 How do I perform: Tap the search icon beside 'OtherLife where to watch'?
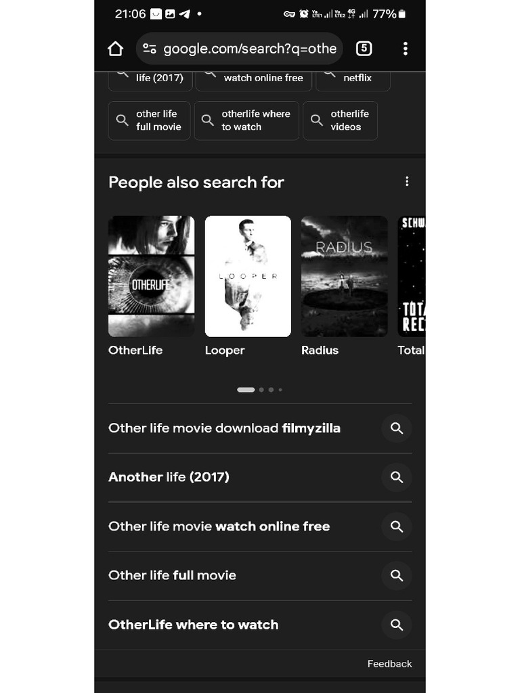click(x=397, y=625)
